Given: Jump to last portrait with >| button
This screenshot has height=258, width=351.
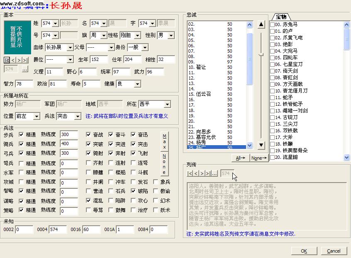Looking at the screenshot, I should 25,60.
